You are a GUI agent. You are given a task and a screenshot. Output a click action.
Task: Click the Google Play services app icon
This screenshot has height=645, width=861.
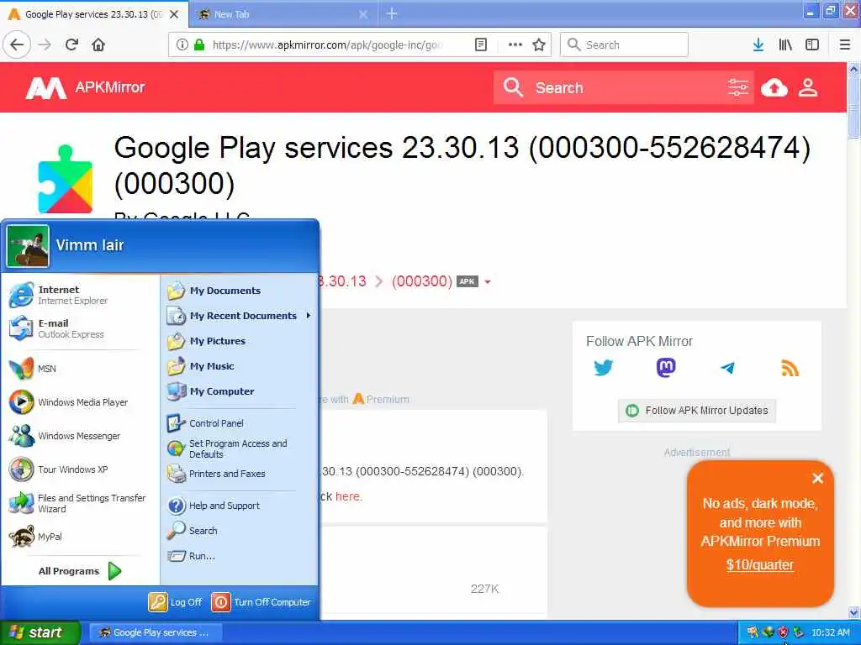(66, 180)
